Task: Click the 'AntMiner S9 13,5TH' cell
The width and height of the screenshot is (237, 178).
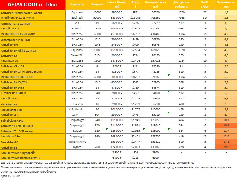Action: click(x=33, y=82)
